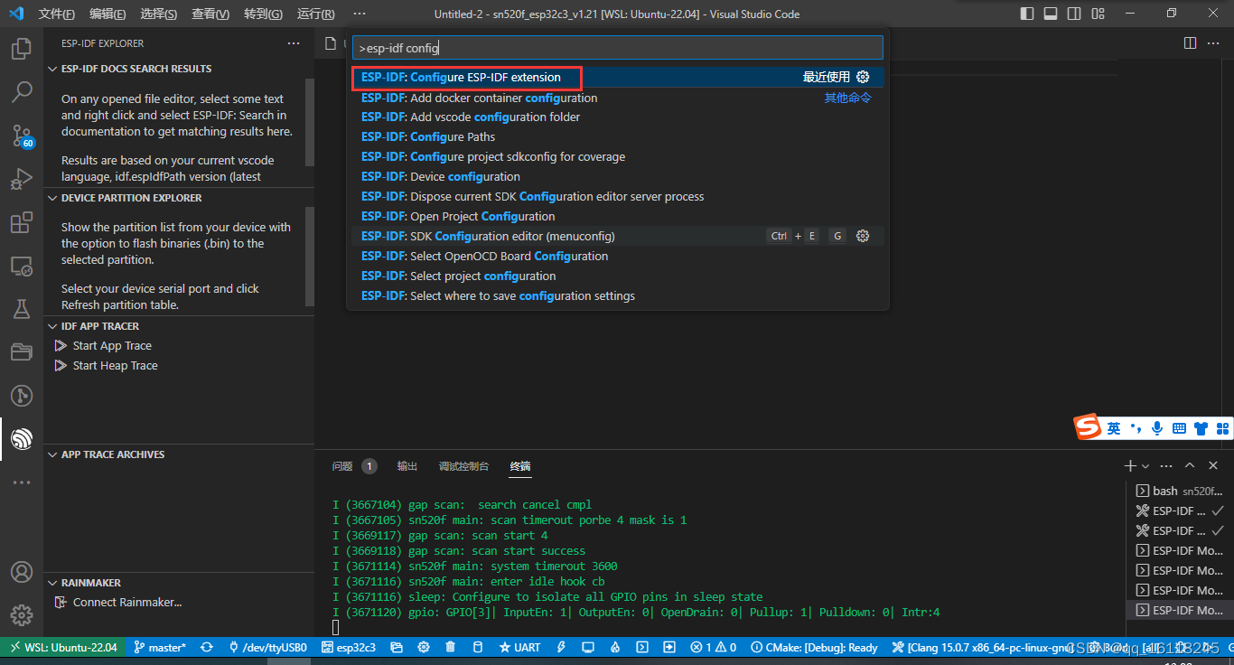Open the 查看(V) menu

[210, 14]
